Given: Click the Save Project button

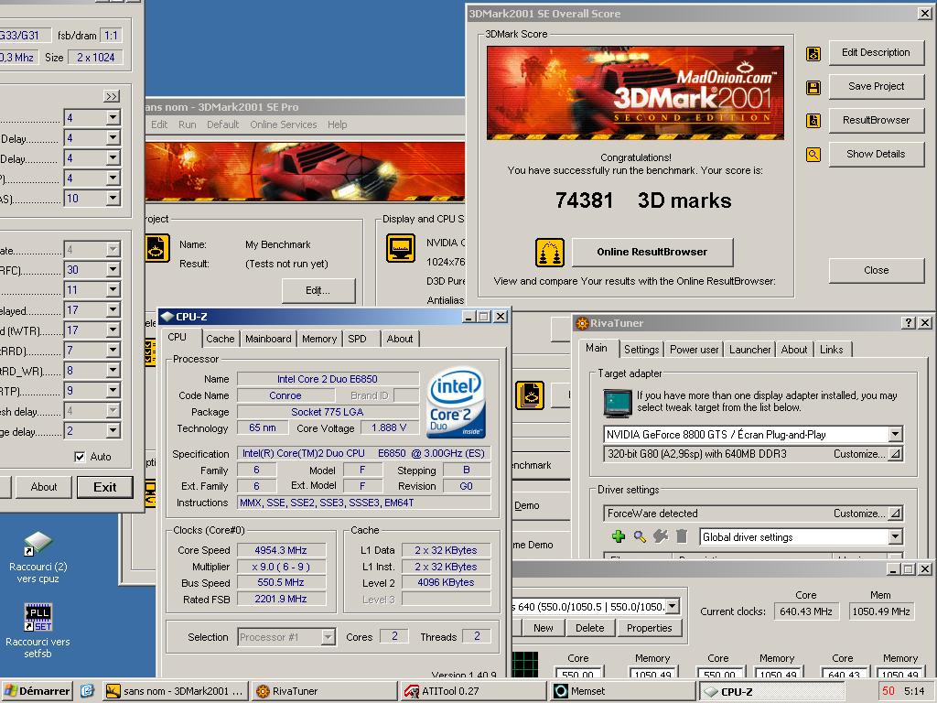Looking at the screenshot, I should click(x=876, y=86).
